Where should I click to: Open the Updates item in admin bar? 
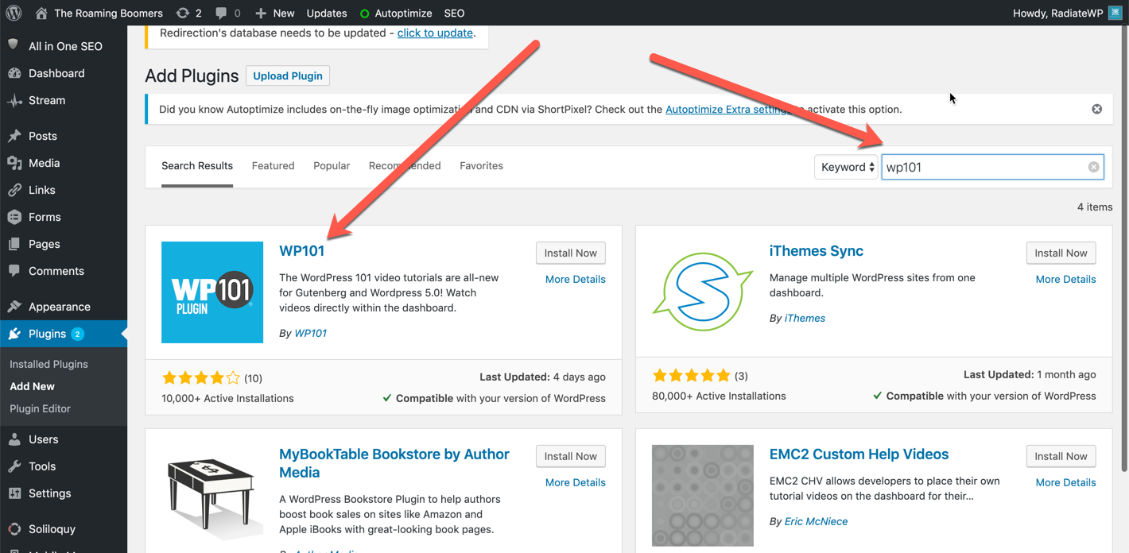[x=327, y=13]
